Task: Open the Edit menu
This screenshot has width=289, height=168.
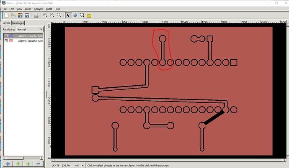Action: [11, 9]
